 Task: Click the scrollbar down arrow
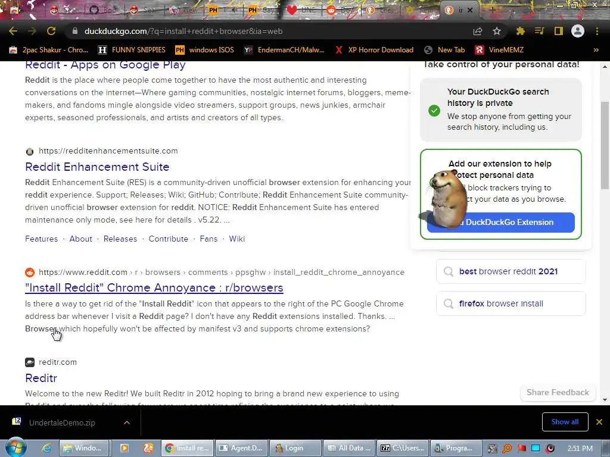605,399
